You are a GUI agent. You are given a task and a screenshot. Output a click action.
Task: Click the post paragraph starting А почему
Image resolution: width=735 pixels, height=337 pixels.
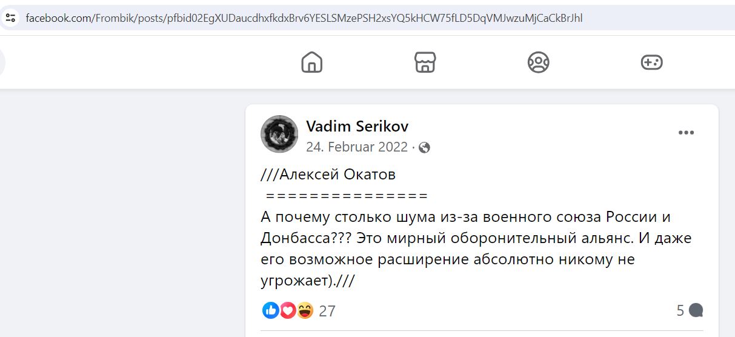pos(476,249)
